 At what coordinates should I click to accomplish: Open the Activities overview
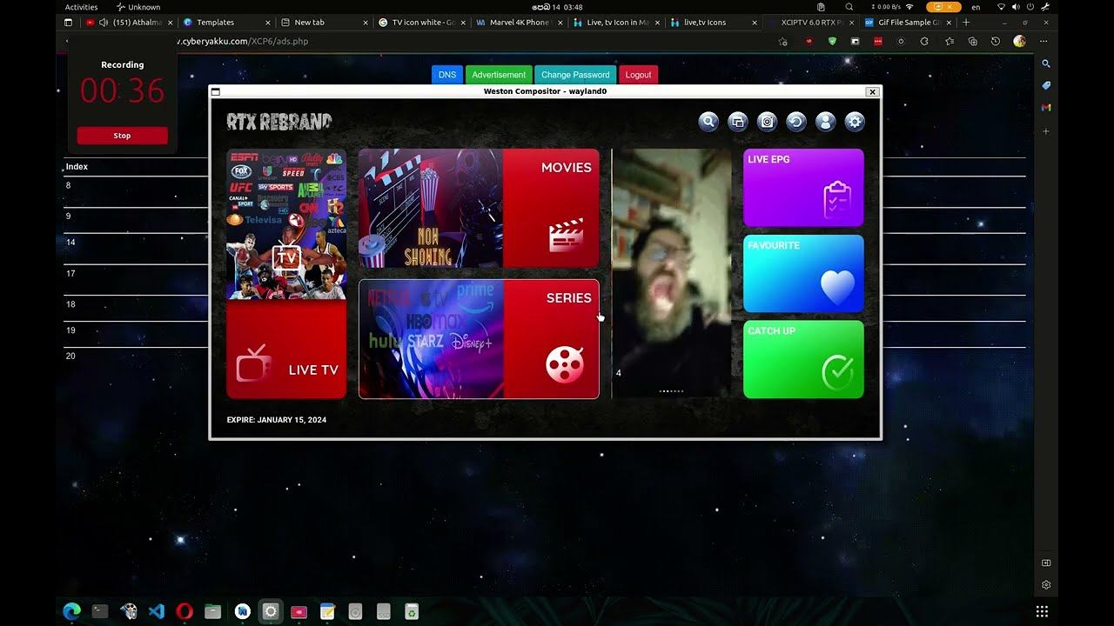coord(82,7)
